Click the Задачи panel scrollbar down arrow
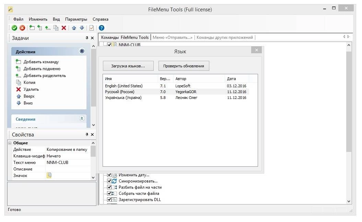 pos(93,125)
